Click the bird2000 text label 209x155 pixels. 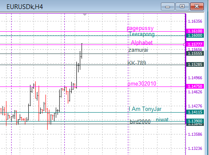point(140,122)
